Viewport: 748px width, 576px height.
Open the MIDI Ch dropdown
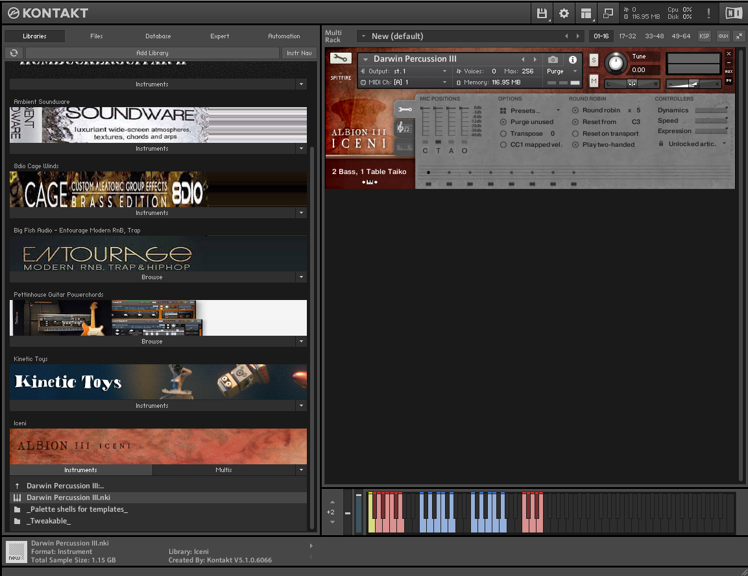pos(444,82)
